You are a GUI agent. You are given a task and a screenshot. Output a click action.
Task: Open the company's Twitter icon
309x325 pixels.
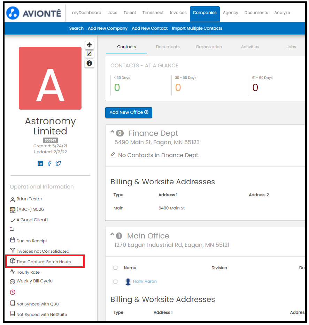tap(58, 163)
